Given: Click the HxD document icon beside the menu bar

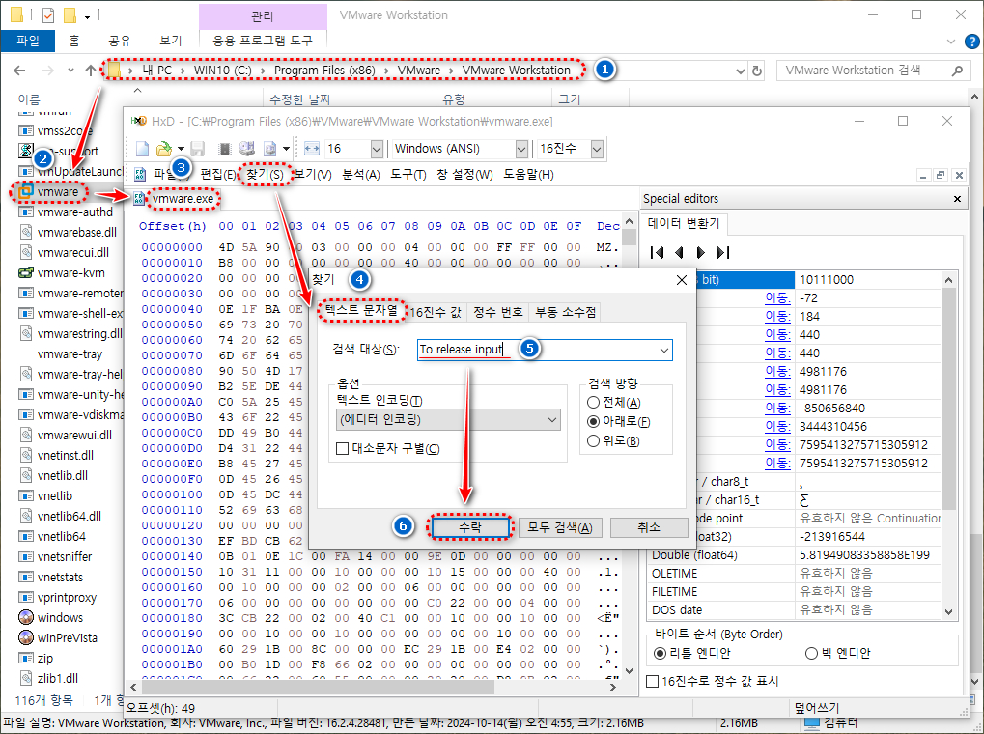Looking at the screenshot, I should 140,175.
